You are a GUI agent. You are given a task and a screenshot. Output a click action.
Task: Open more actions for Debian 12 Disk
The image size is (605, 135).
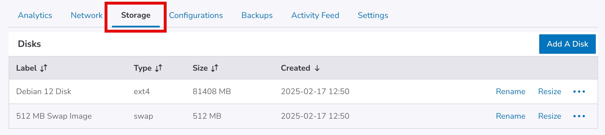click(579, 92)
